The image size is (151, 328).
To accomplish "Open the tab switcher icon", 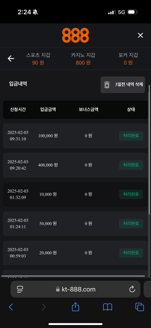I will click(140, 307).
